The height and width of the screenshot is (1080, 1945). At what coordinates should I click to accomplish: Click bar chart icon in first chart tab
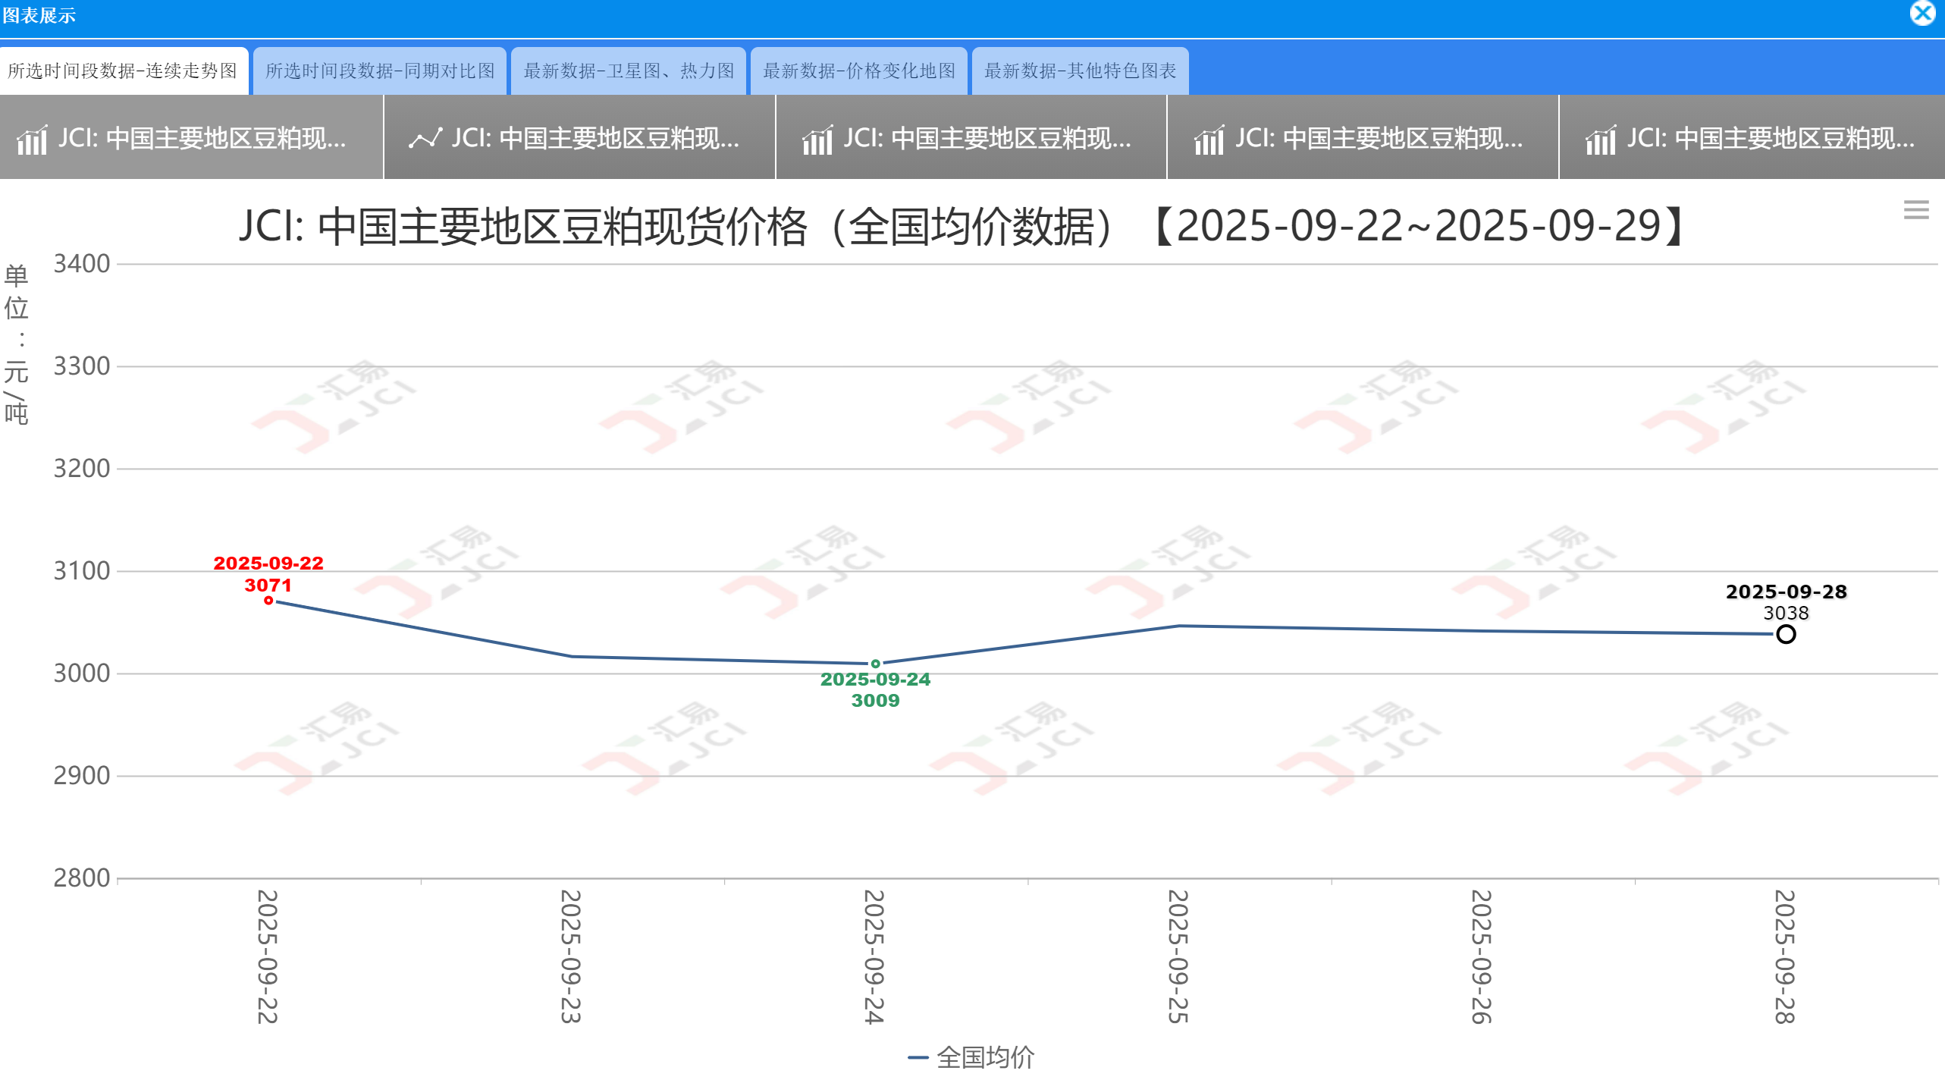(x=32, y=140)
